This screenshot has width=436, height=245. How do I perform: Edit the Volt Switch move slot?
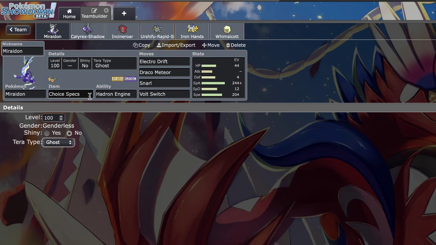coord(164,94)
